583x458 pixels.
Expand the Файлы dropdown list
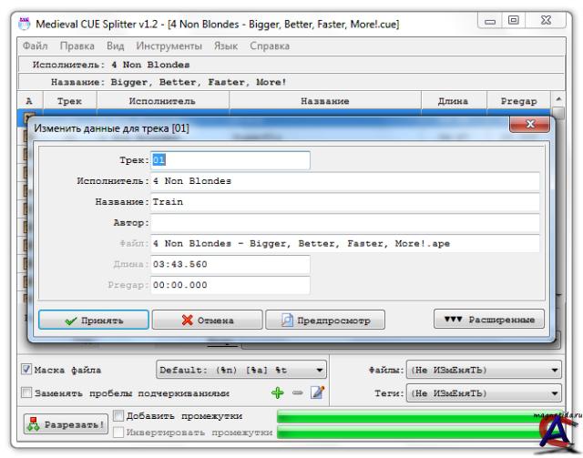[x=485, y=371]
